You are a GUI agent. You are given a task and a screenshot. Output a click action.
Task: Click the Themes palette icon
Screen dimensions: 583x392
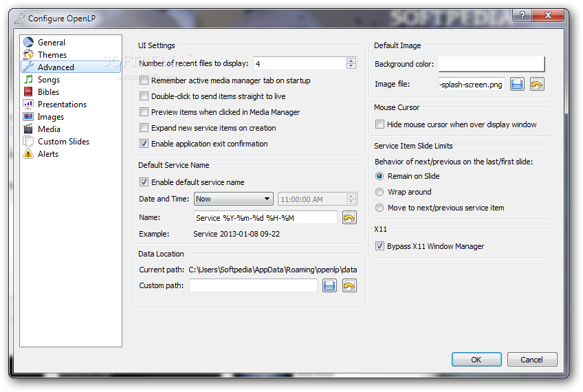coord(28,54)
